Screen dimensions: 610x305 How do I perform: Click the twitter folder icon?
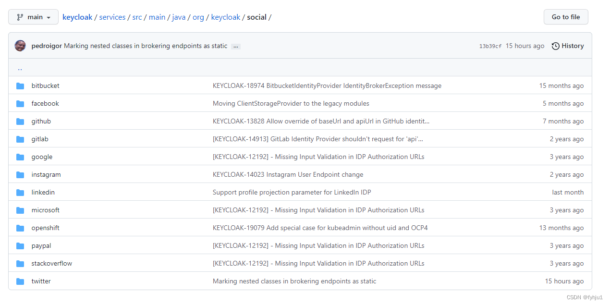20,281
